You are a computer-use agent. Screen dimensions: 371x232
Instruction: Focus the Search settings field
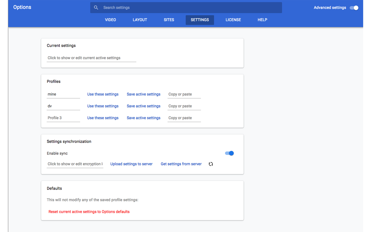tap(188, 8)
